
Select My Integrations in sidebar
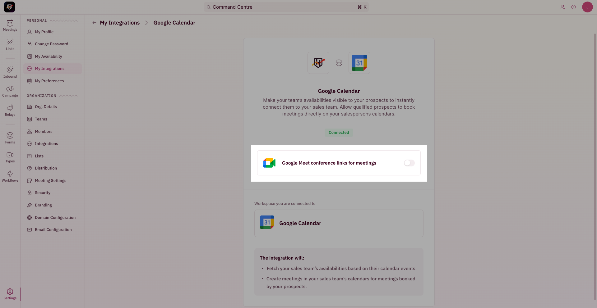(x=52, y=69)
